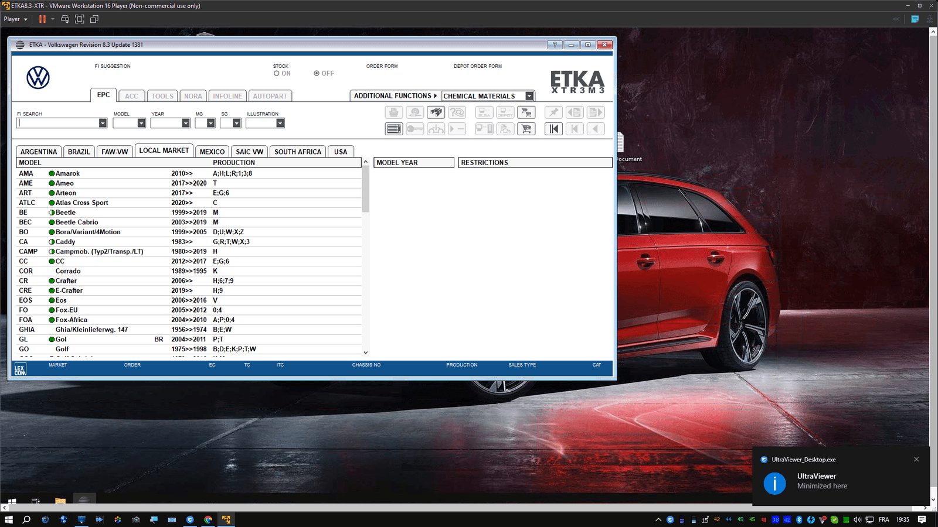Click the binoculars search icon
Viewport: 938px width, 527px height.
click(436, 112)
